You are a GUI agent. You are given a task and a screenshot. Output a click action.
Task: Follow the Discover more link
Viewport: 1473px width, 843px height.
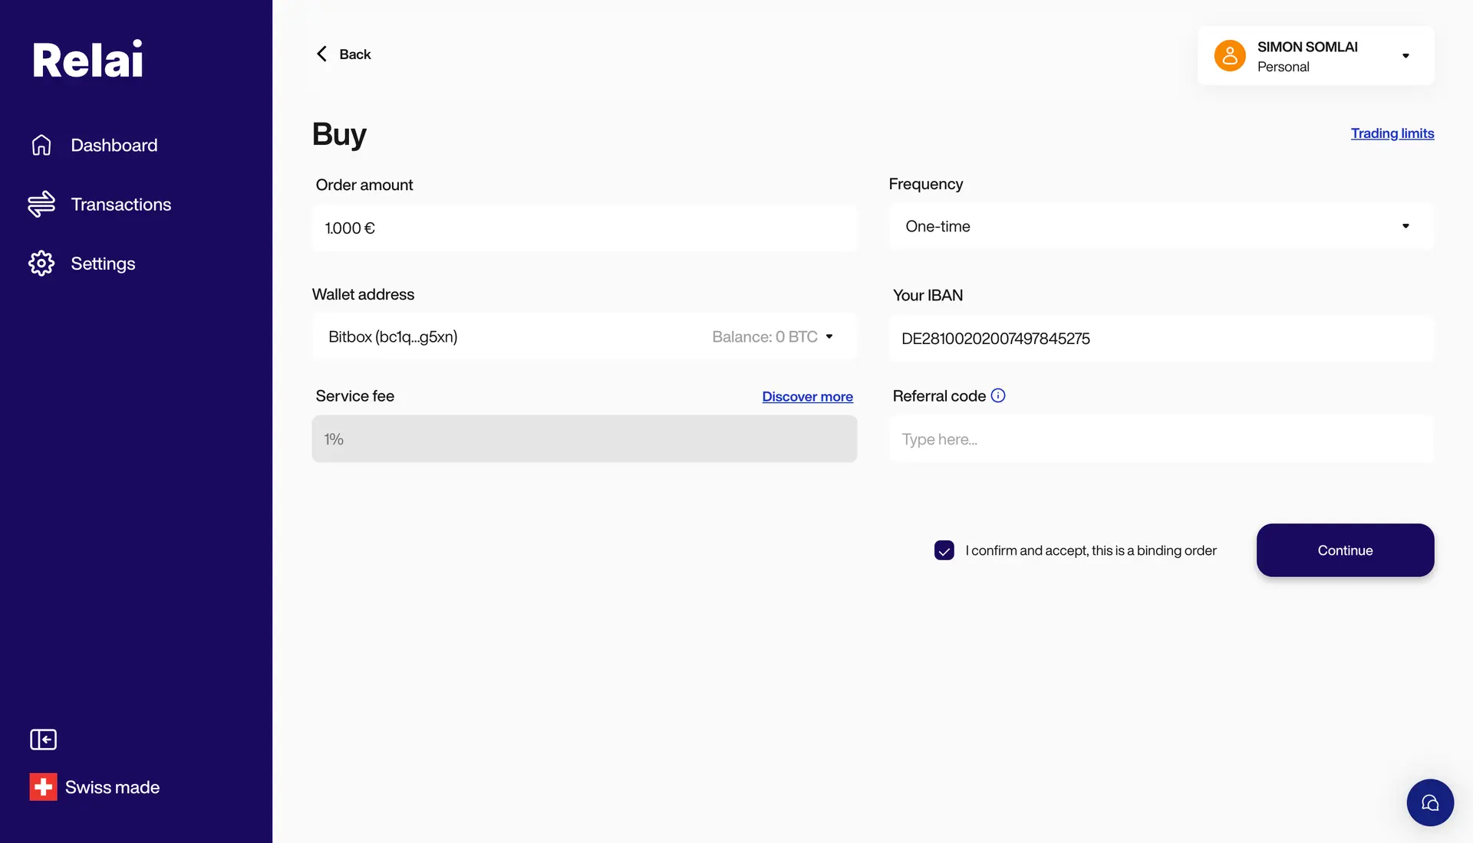[x=807, y=396]
